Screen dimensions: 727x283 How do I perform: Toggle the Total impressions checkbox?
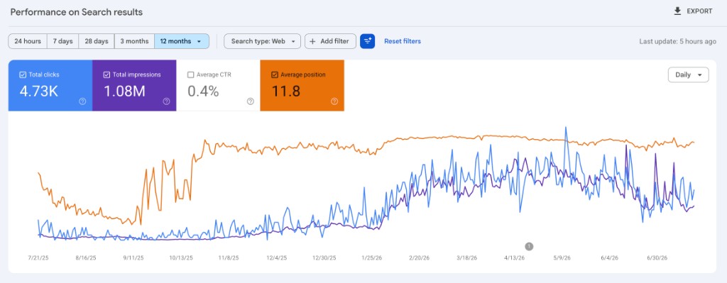point(106,74)
